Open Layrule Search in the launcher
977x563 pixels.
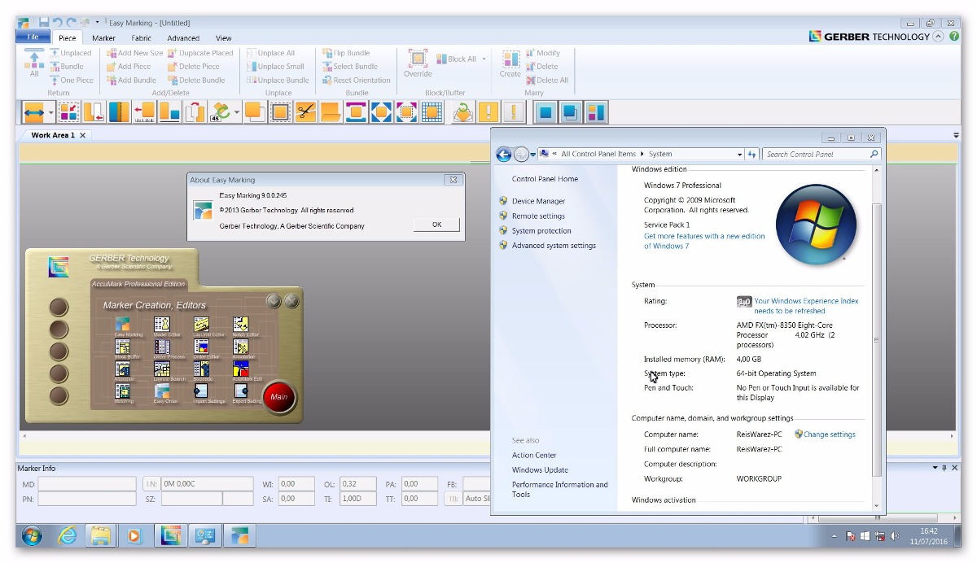click(162, 369)
